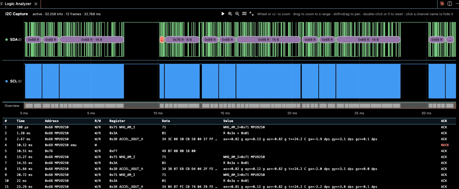Click the green SDA color dot
459x189 pixels.
7,40
